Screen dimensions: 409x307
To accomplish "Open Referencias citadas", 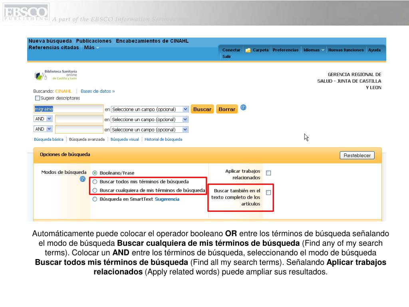I will [54, 48].
